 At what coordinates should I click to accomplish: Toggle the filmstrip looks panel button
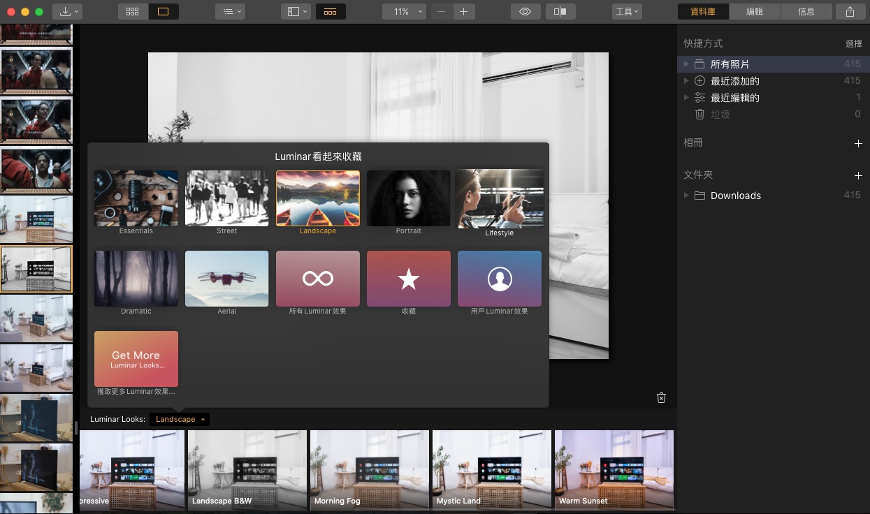(x=331, y=12)
